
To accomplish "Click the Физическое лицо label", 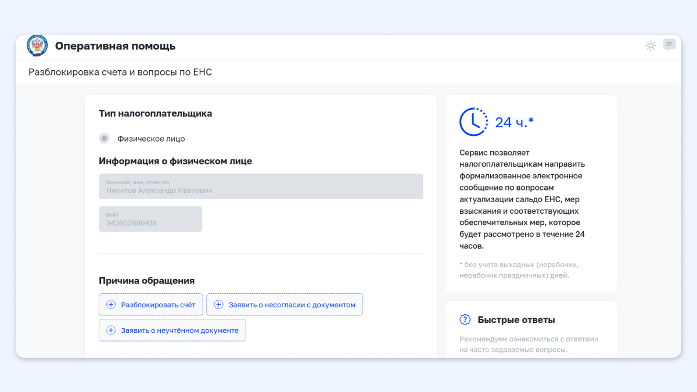I will [151, 139].
